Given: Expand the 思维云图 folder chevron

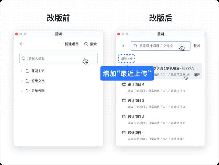Looking at the screenshot, I should point(22,91).
